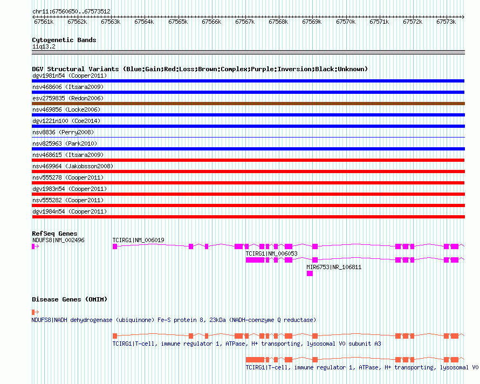Click wide orange first exon of lower TCIRG1 OMIM gene

255,360
